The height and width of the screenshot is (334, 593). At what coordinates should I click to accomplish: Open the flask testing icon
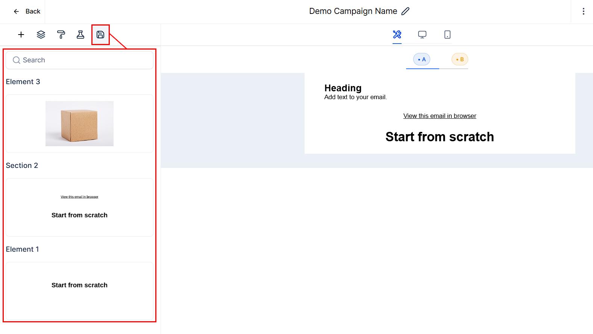pos(80,35)
